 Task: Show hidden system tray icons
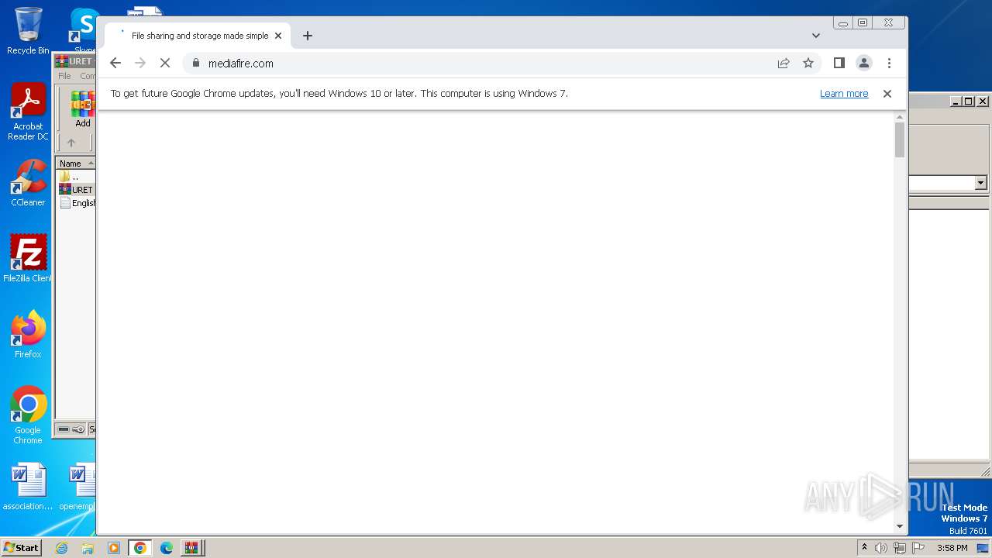[x=864, y=548]
